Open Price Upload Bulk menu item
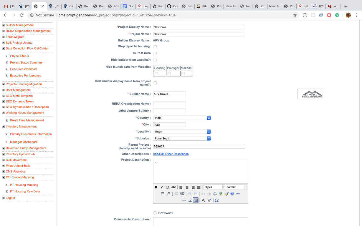362x226 pixels. (x=18, y=166)
